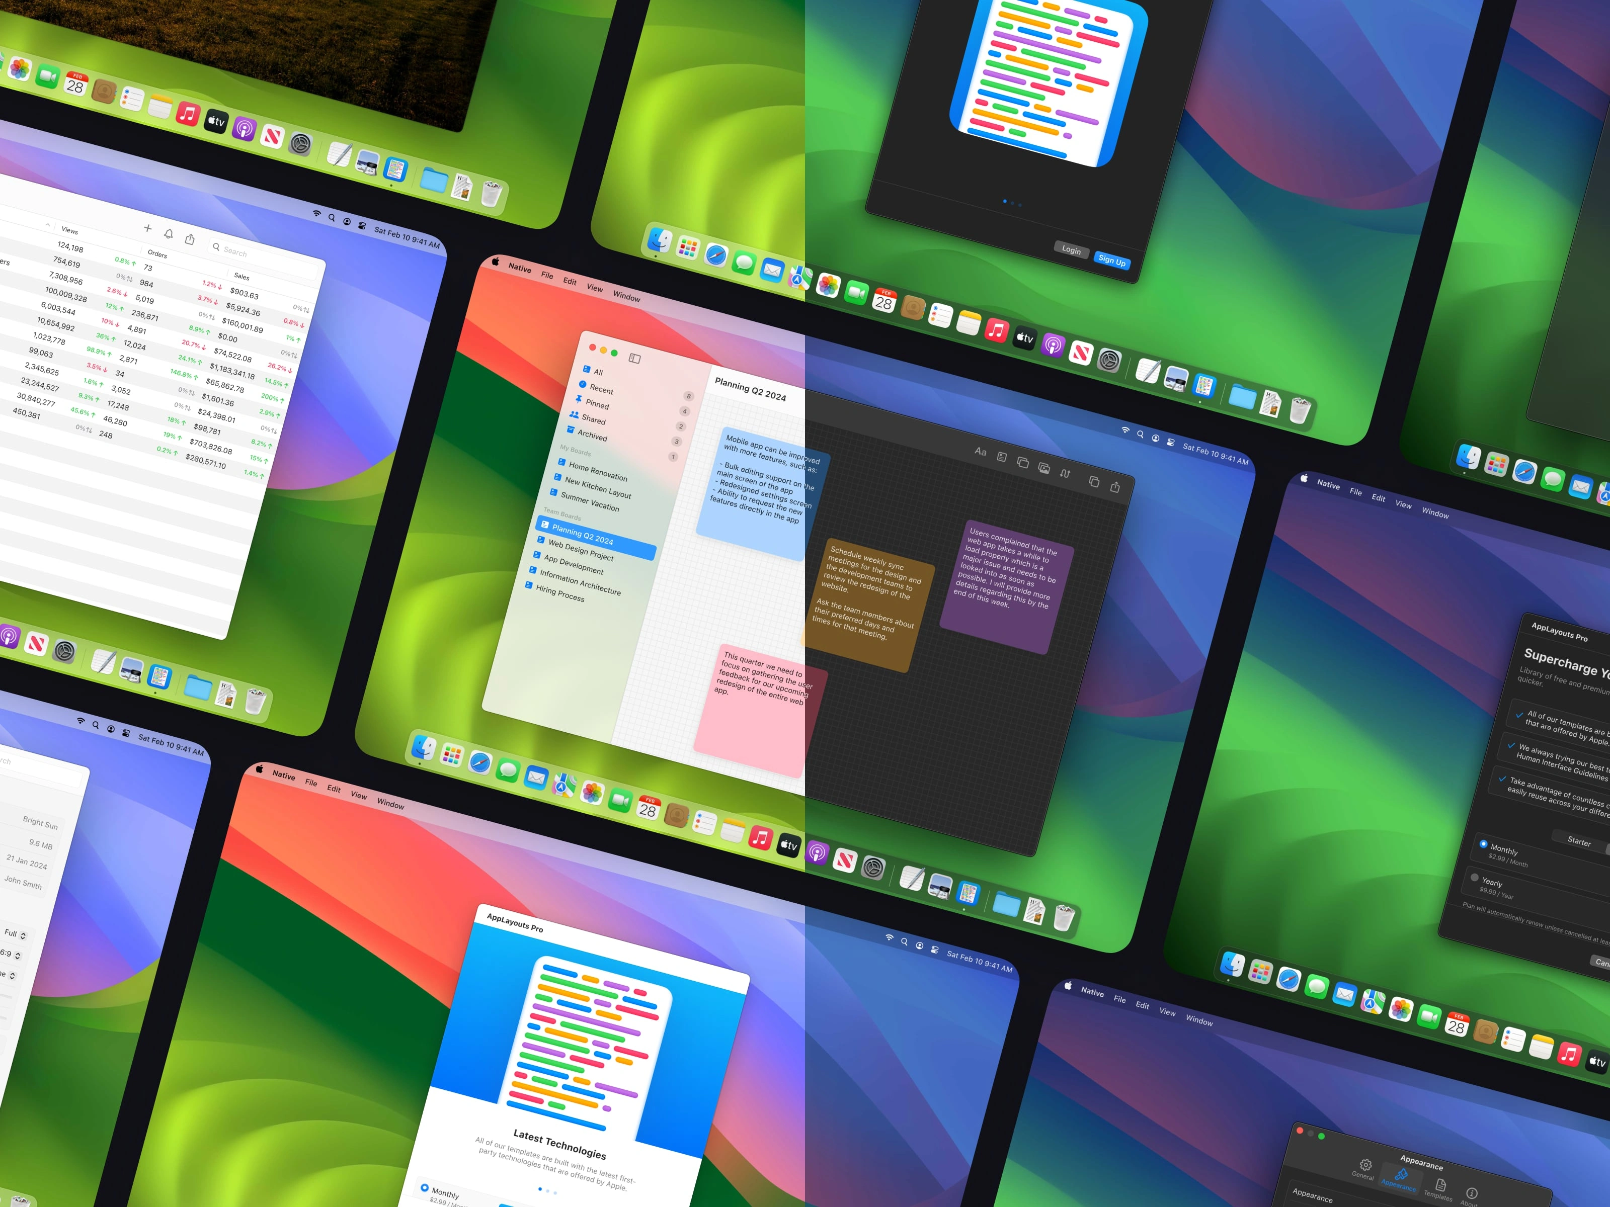Switch to the About tab in settings window
Screen dimensions: 1610x1207
1470,1197
